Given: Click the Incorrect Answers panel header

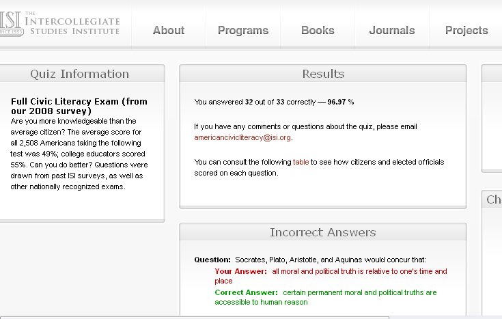Looking at the screenshot, I should coord(323,232).
